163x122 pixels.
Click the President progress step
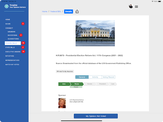click(x=103, y=84)
